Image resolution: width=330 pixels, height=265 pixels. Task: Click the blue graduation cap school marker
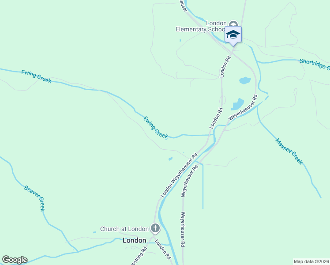tap(233, 35)
